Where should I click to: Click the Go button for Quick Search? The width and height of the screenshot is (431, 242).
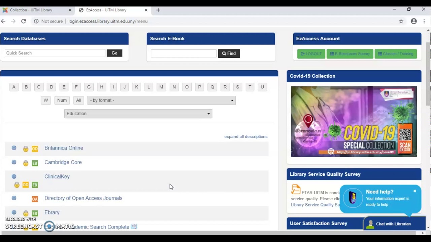click(114, 53)
